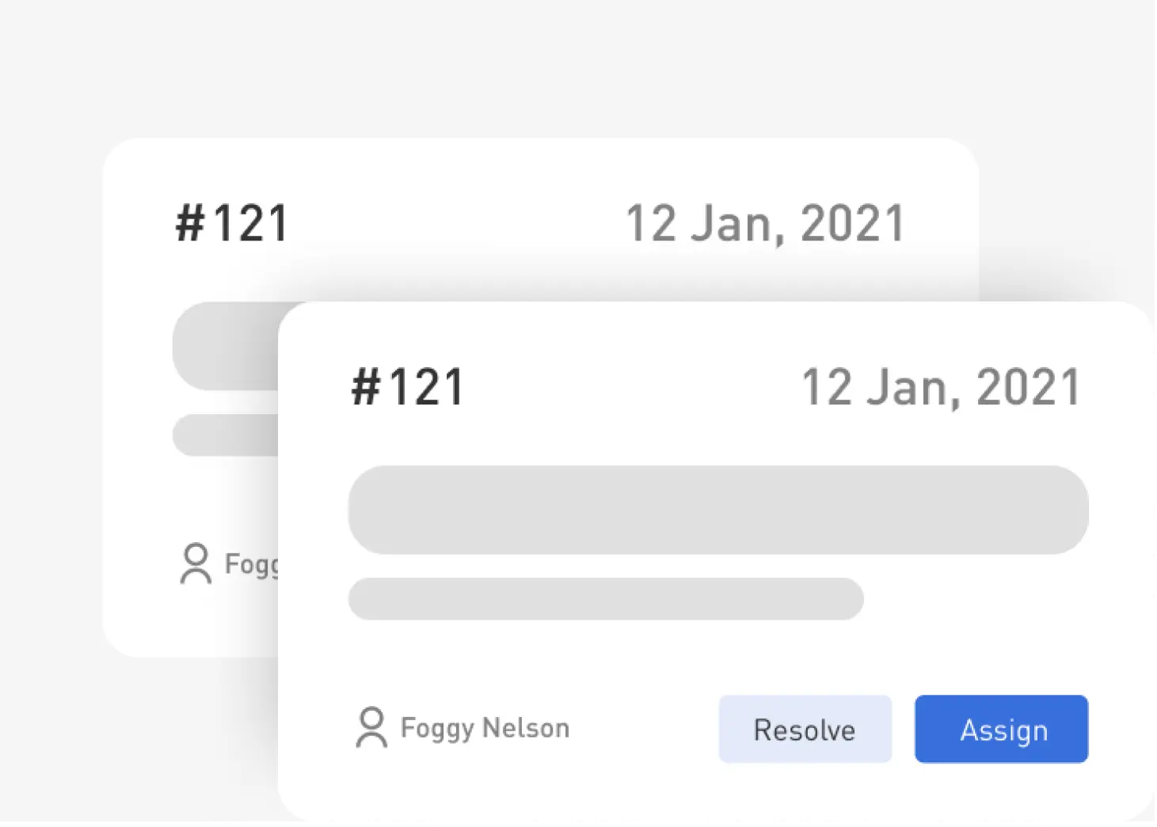Click the short placeholder bar below the long one
This screenshot has height=827, width=1157.
tap(605, 599)
